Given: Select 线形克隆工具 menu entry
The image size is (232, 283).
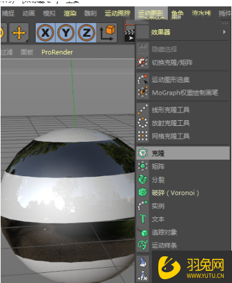Looking at the screenshot, I should (x=183, y=109).
